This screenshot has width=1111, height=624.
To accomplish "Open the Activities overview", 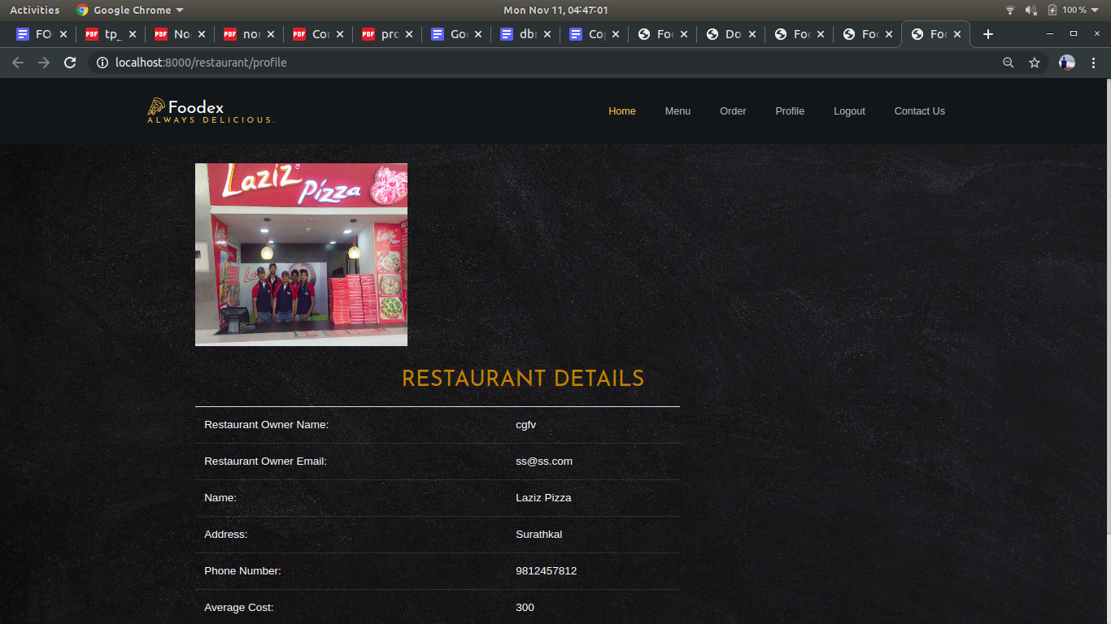I will (34, 10).
